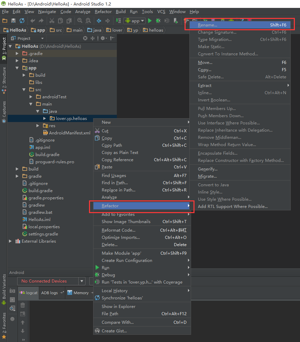Click the Terminate application icon
300x342 pixels.
click(12, 319)
